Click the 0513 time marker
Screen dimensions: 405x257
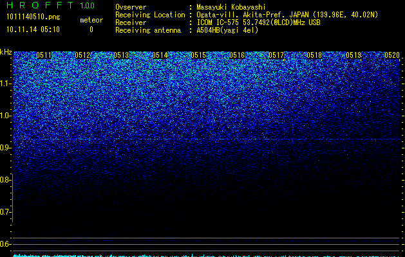[121, 55]
